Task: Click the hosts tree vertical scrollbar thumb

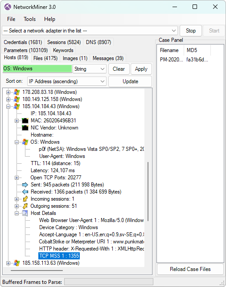Action: [148, 191]
